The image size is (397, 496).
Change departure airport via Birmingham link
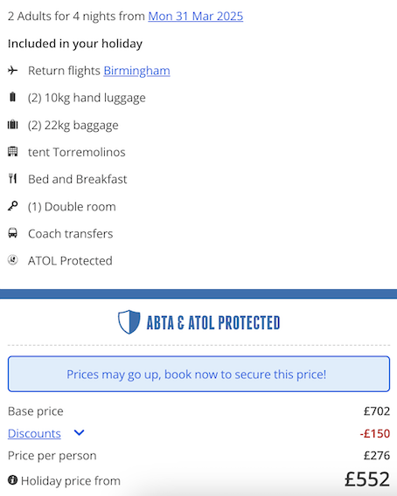[137, 71]
